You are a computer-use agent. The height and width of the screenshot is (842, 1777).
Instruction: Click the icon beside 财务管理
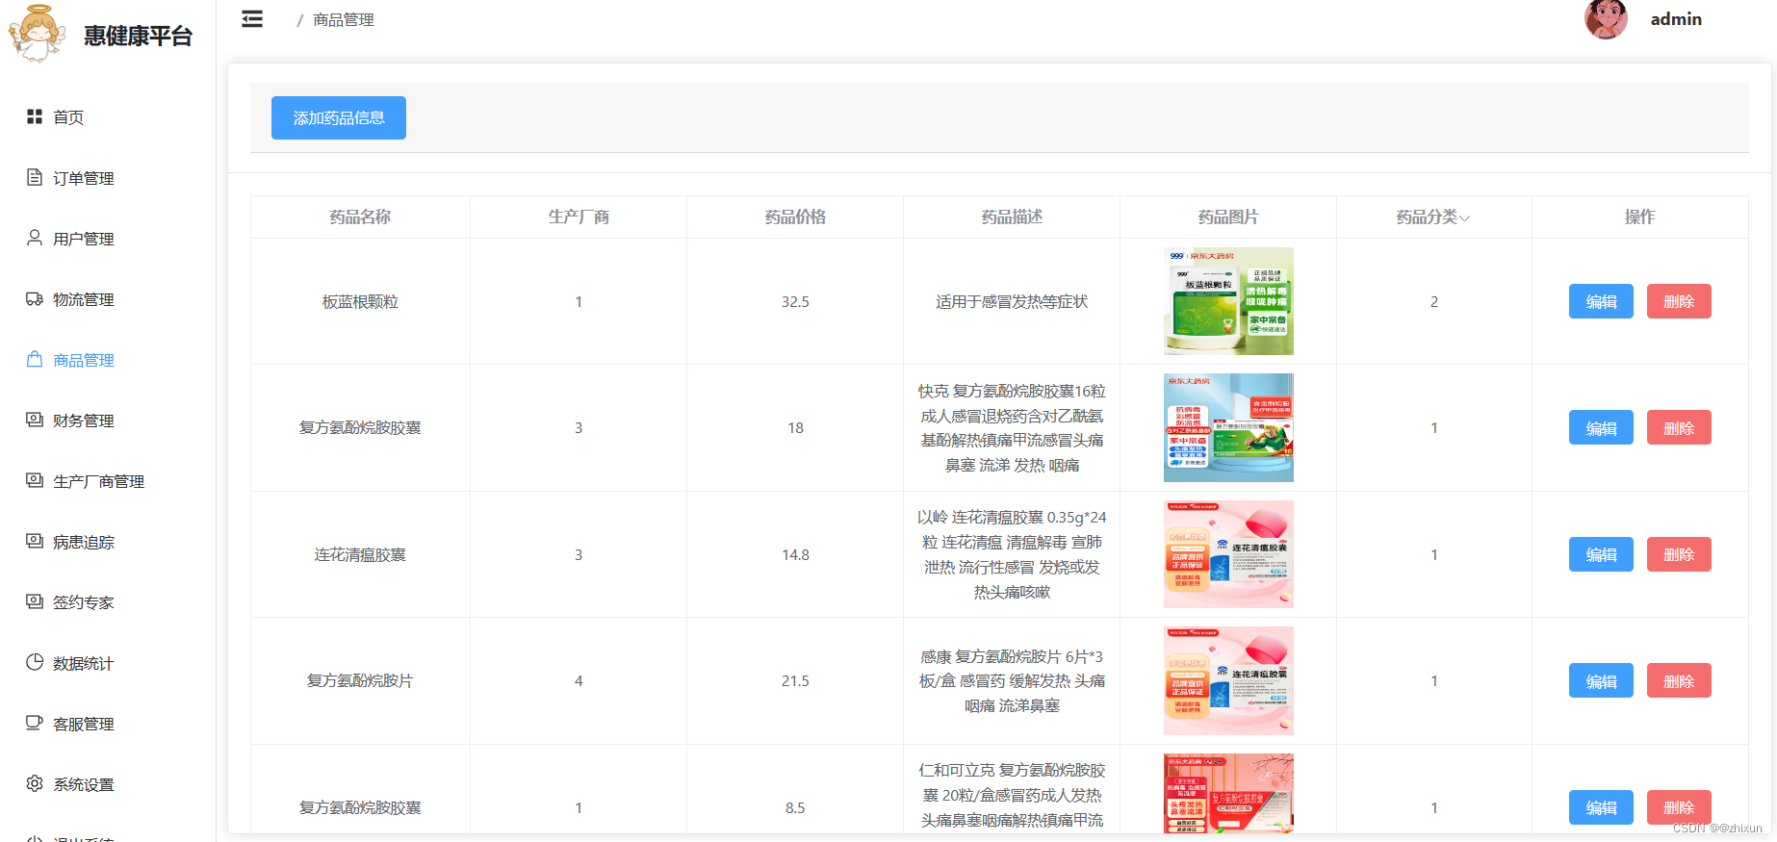[35, 420]
